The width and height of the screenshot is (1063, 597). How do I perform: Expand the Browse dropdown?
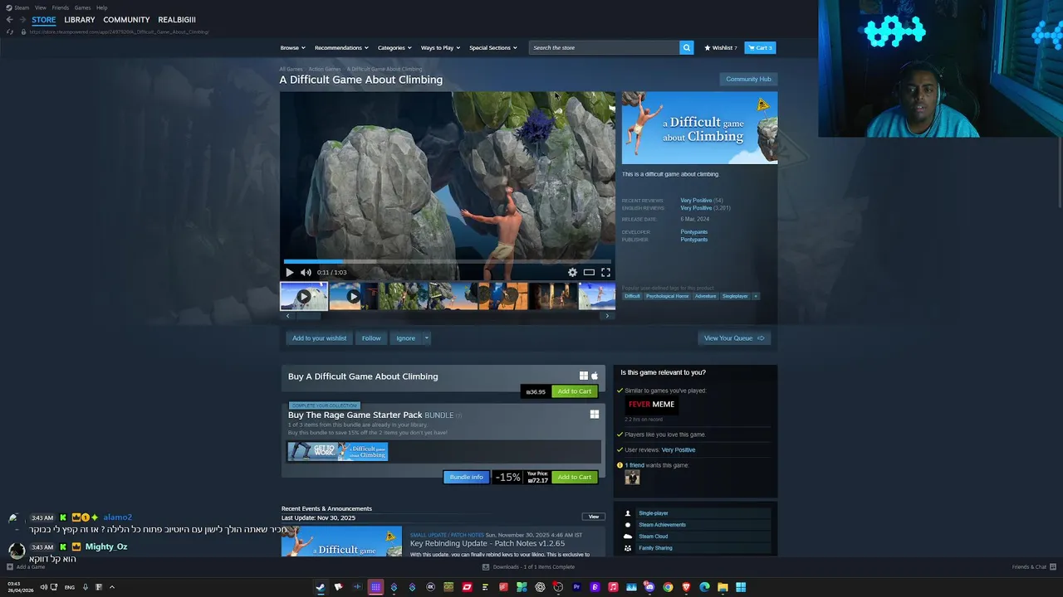click(x=292, y=47)
